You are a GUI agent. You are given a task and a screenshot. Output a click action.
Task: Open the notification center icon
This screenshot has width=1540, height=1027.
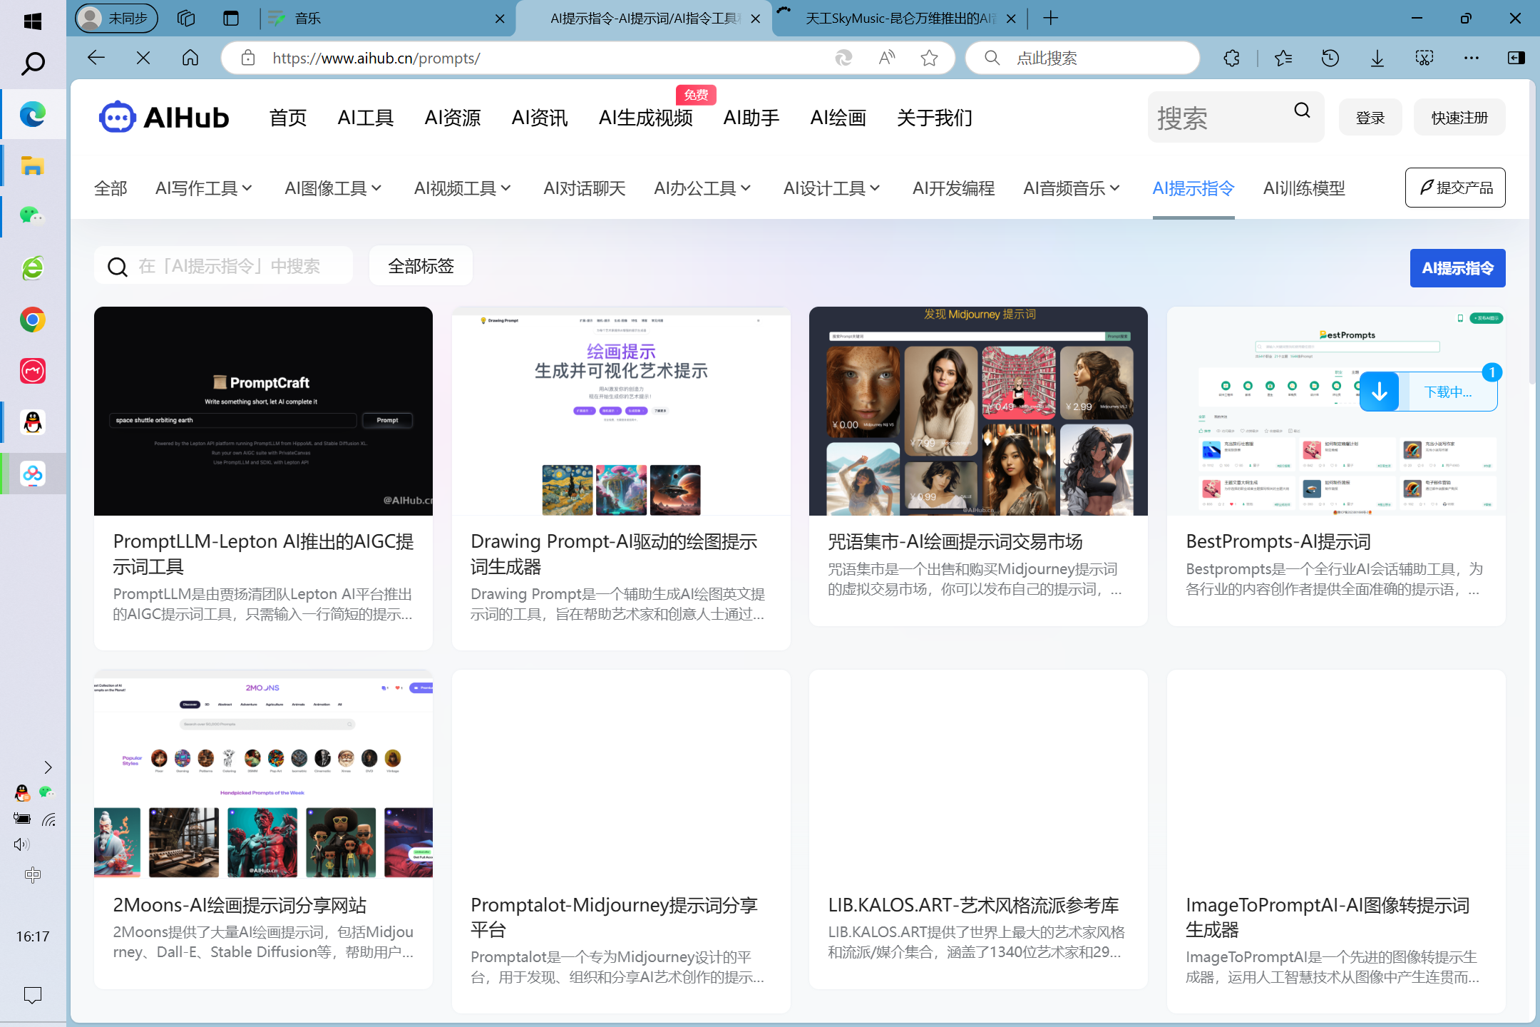pos(33,995)
